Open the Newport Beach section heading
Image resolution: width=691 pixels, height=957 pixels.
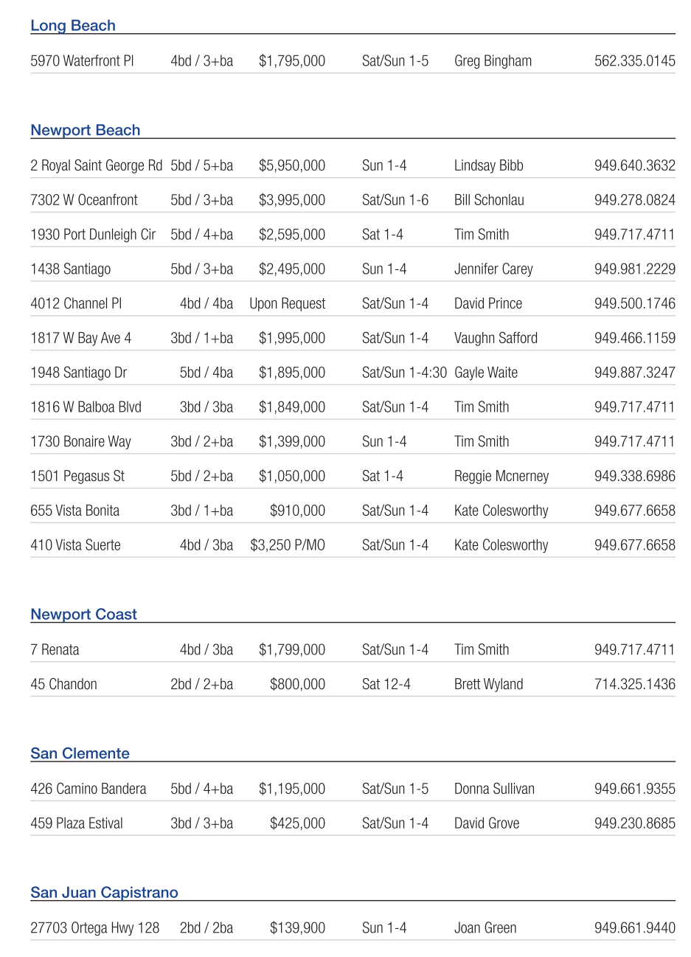[x=85, y=131]
